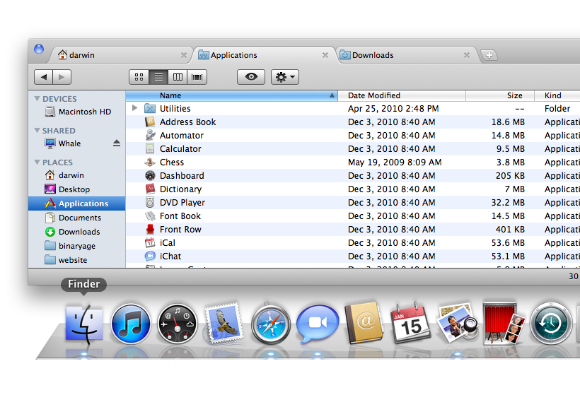Click the blue window orb button

point(39,49)
